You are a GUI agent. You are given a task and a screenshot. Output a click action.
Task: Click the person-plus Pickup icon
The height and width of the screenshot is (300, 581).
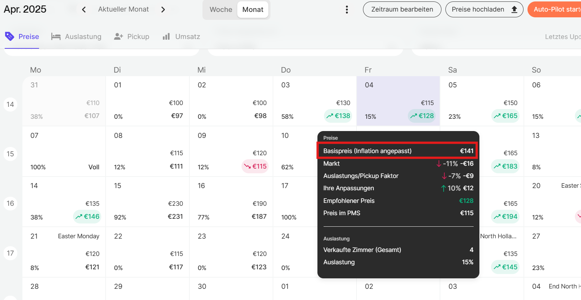click(119, 36)
